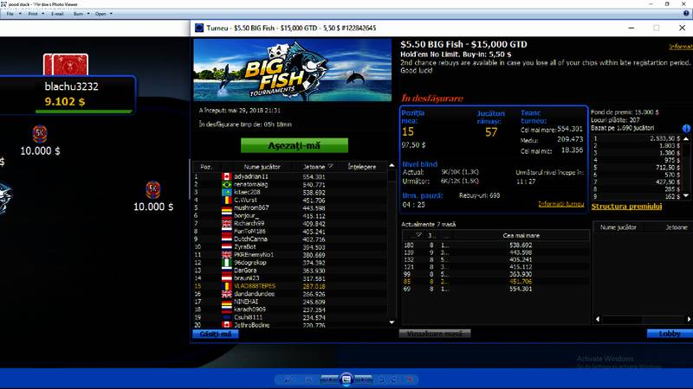Expand the File menu dropdown arrow
Screen dimensions: 693x389
pyautogui.click(x=20, y=14)
